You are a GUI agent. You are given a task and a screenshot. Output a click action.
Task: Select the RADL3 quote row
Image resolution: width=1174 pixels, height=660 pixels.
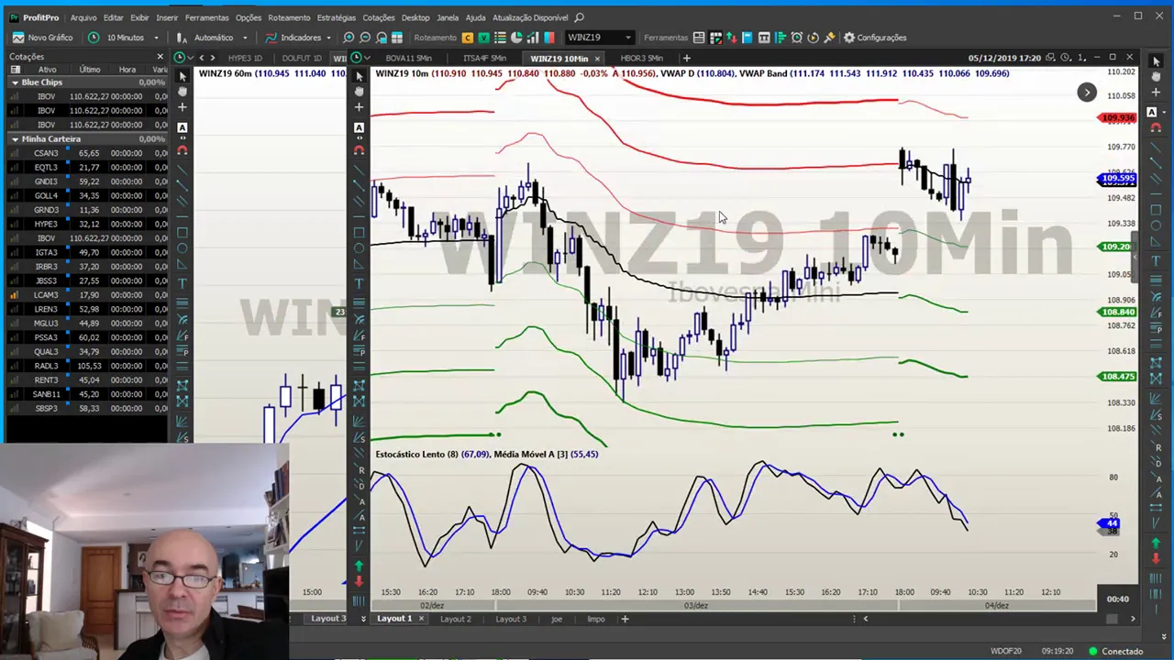pos(87,366)
